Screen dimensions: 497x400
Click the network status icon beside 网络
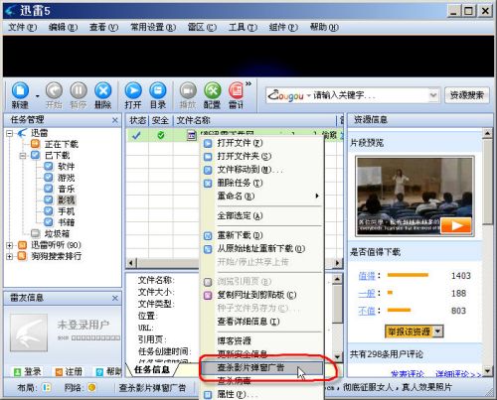[91, 387]
